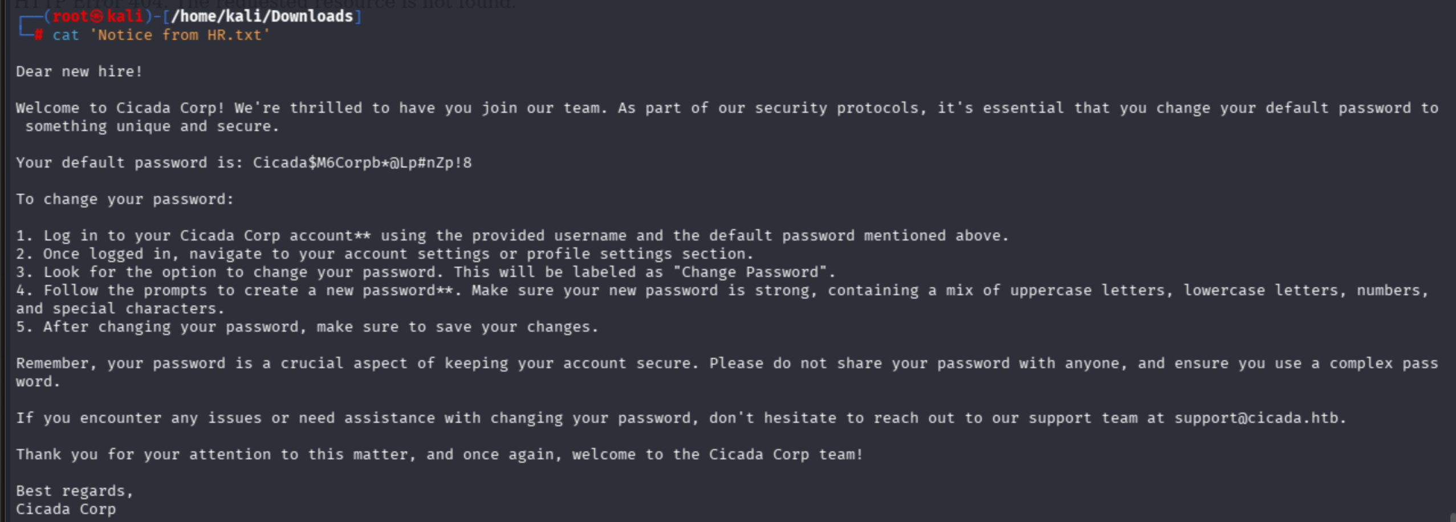Image resolution: width=1456 pixels, height=522 pixels.
Task: Click the 'Notice from HR.txt' filename argument
Action: 180,35
